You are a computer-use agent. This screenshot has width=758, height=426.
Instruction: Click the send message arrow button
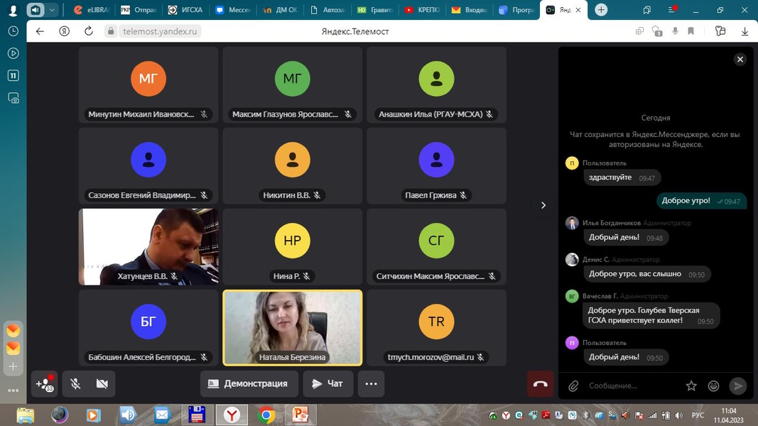738,386
